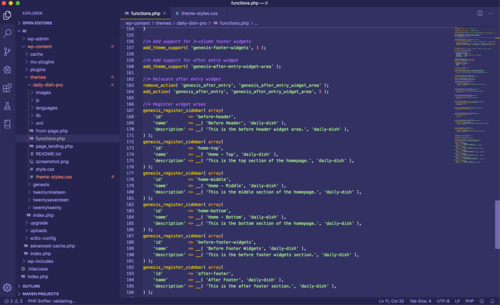500x305 pixels.
Task: Click themes in the breadcrumb
Action: tap(163, 23)
